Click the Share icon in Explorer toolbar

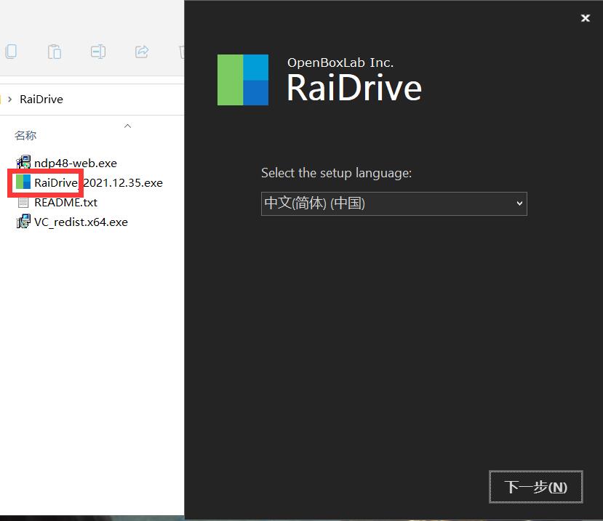point(142,52)
